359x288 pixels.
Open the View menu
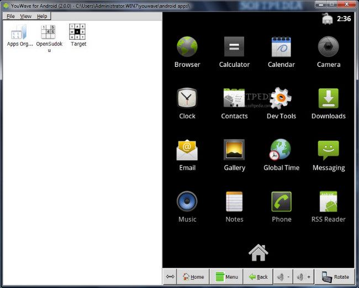pyautogui.click(x=25, y=16)
